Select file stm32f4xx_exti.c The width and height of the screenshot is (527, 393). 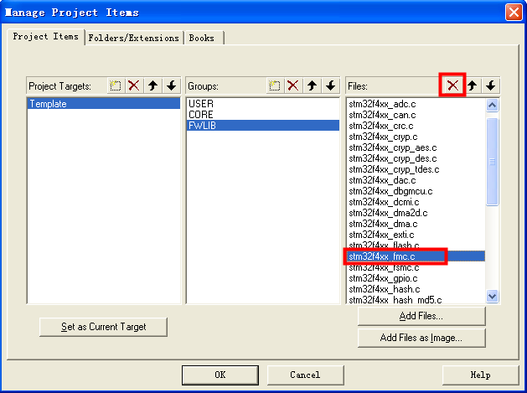point(416,235)
